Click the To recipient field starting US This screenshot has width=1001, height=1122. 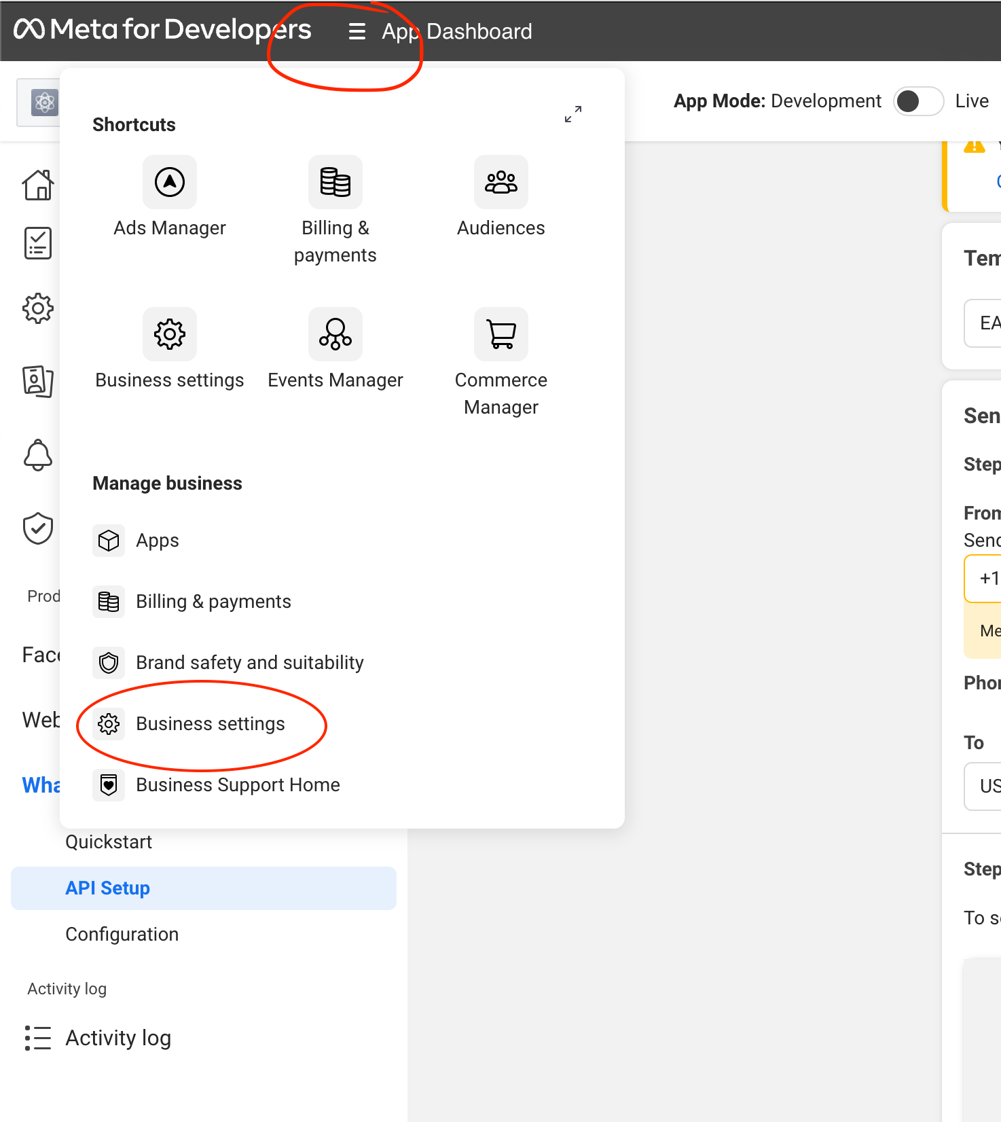point(983,786)
